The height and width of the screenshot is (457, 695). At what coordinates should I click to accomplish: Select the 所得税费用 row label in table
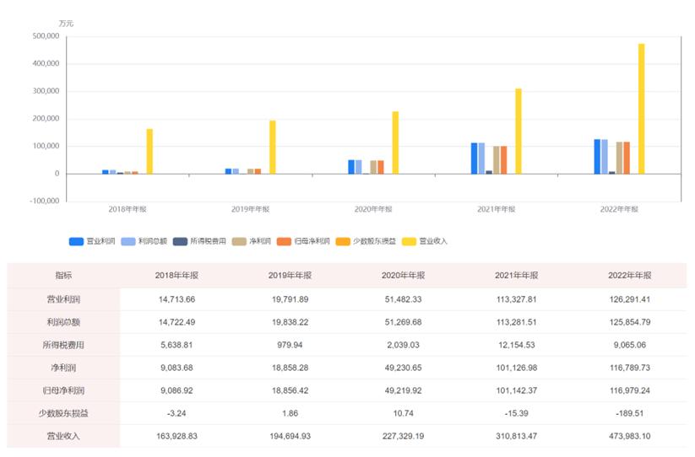click(63, 344)
